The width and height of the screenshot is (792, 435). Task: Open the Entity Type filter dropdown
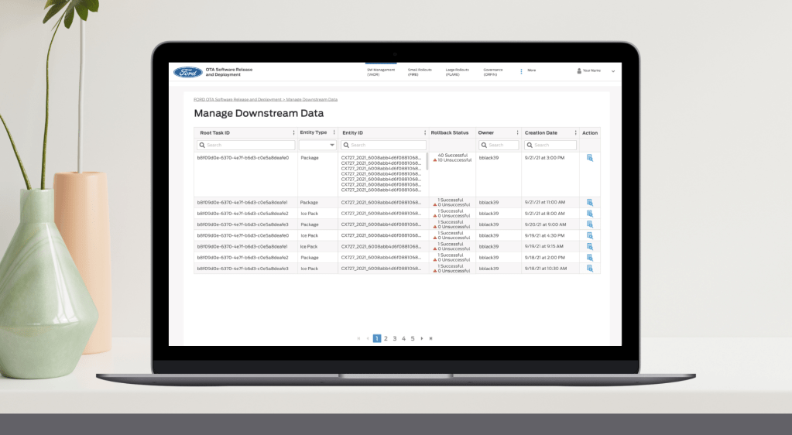click(x=317, y=145)
